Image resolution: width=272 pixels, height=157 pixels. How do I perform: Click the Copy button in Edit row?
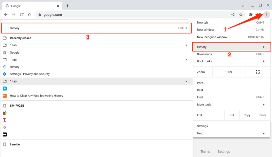pos(247,115)
